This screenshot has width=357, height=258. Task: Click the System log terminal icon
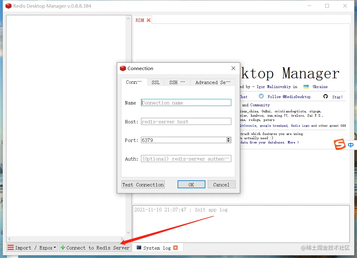point(139,248)
